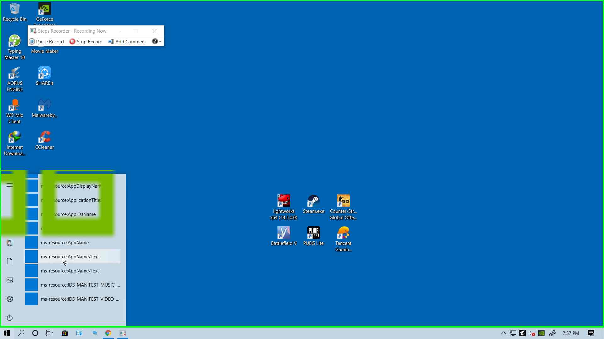Click Pause Record in Steps Recorder
This screenshot has height=339, width=604.
coord(46,41)
